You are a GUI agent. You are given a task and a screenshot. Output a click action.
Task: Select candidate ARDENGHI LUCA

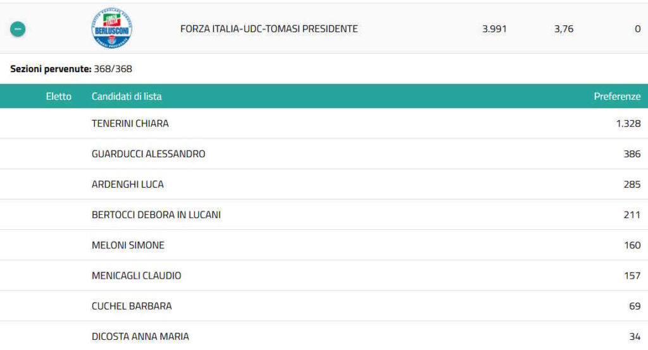click(x=128, y=184)
